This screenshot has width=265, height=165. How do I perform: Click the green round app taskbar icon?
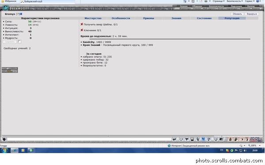coord(31,150)
